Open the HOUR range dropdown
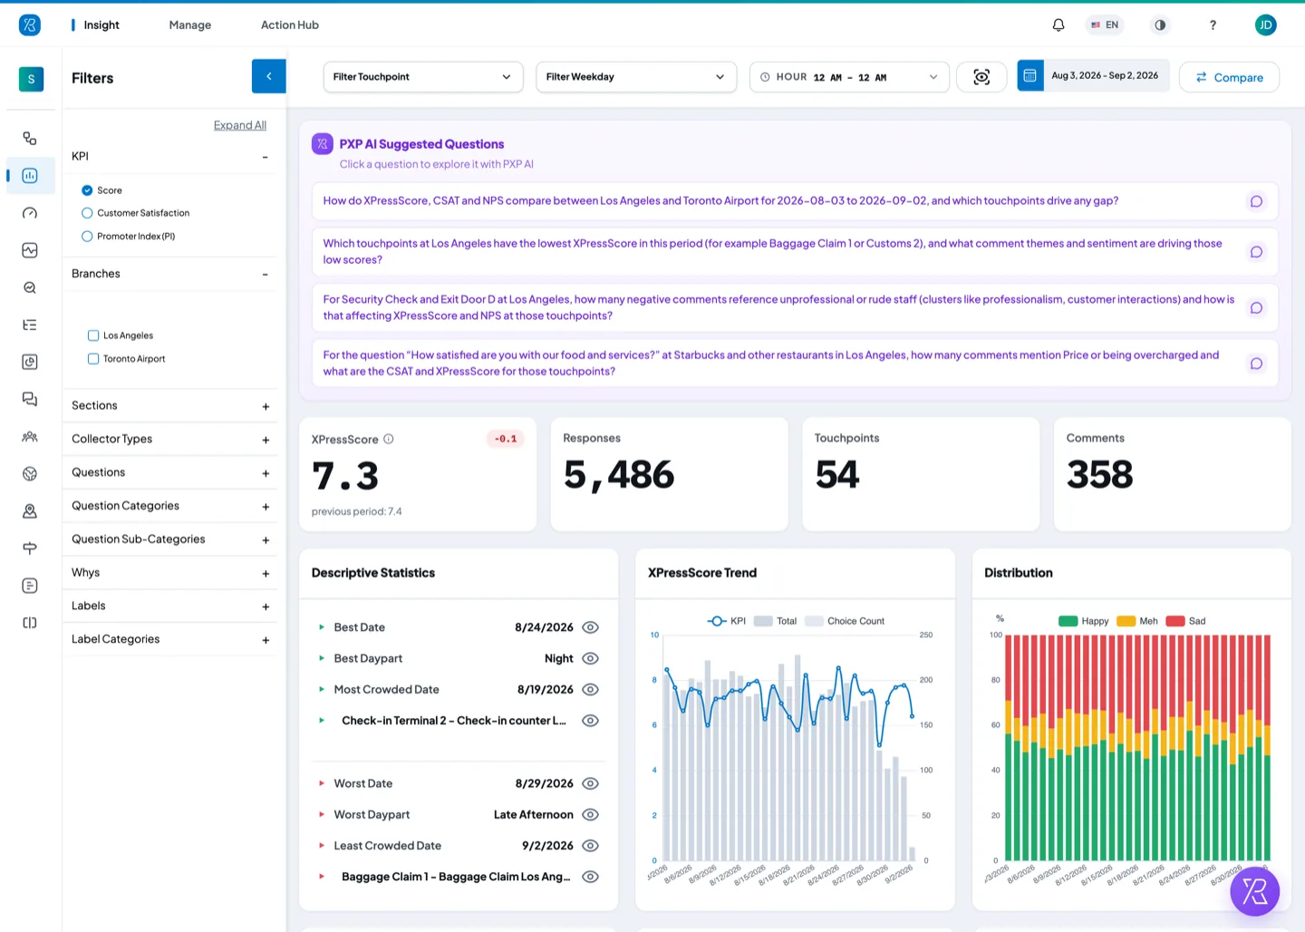Screen dimensions: 1305x932 pos(849,77)
